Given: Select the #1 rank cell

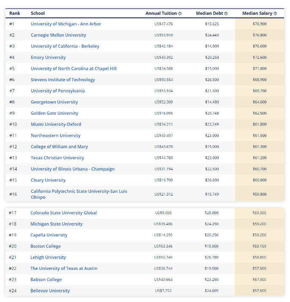Looking at the screenshot, I should pos(12,24).
